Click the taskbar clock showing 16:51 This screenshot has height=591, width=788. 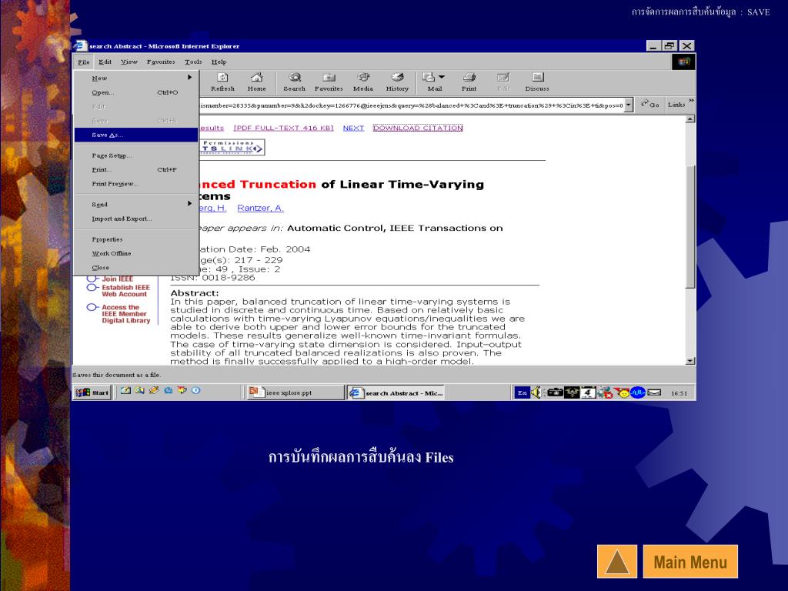pos(679,393)
